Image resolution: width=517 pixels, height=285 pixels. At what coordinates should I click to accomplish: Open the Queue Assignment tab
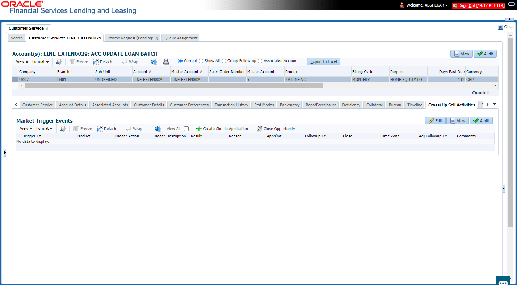(181, 38)
